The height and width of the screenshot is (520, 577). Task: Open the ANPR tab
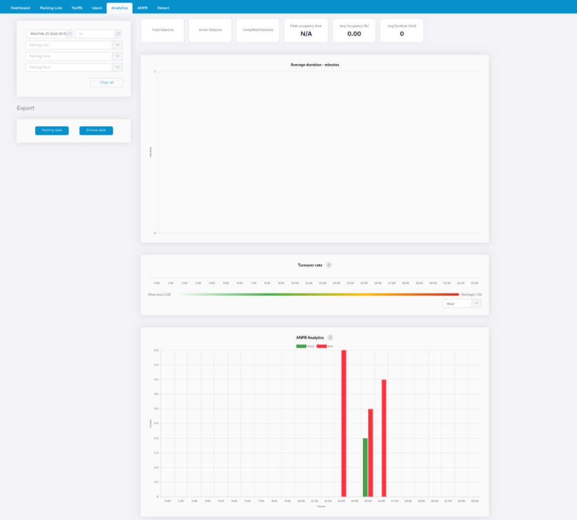tap(142, 8)
